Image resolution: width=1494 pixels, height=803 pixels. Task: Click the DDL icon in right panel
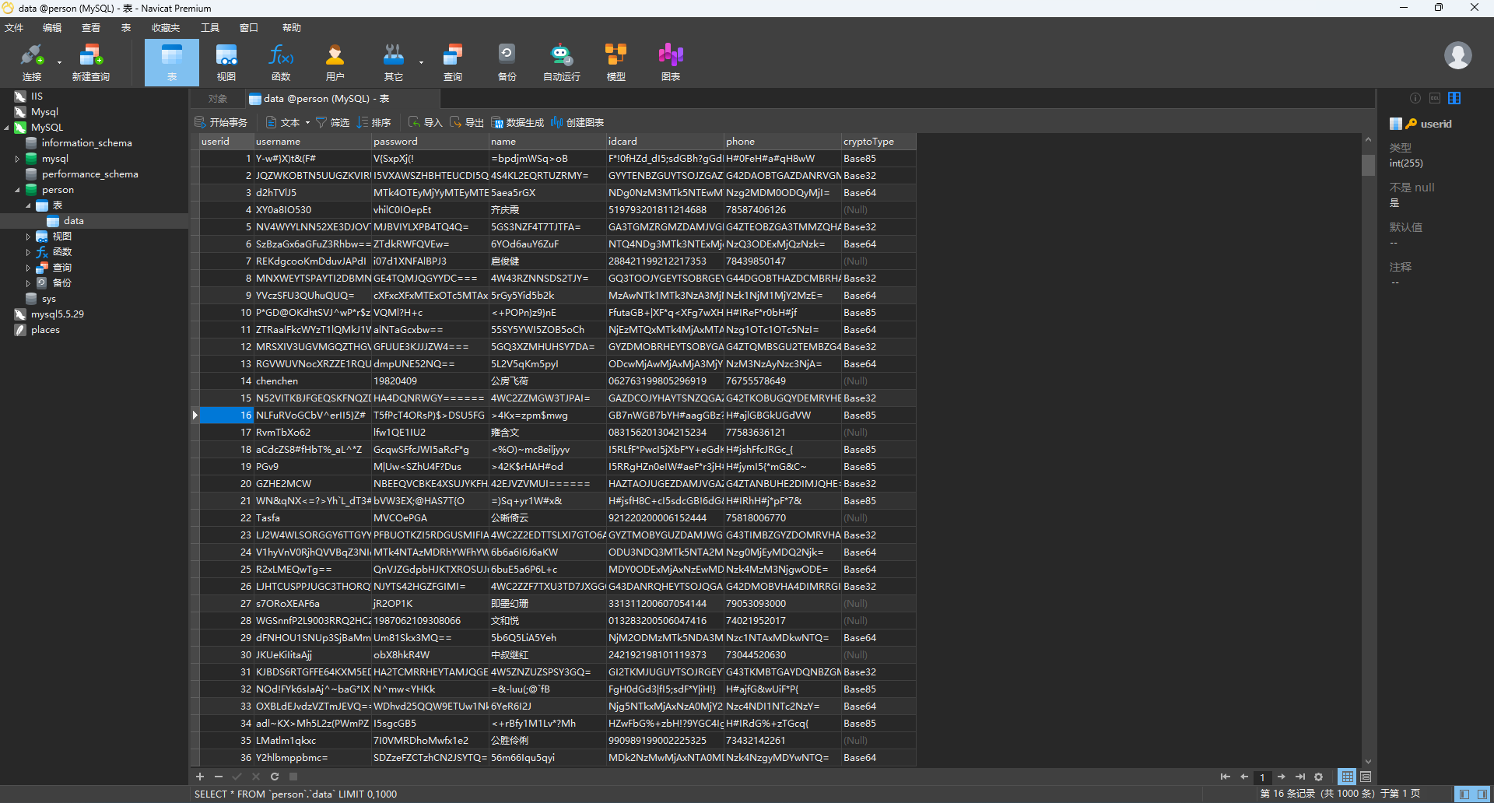[x=1435, y=98]
